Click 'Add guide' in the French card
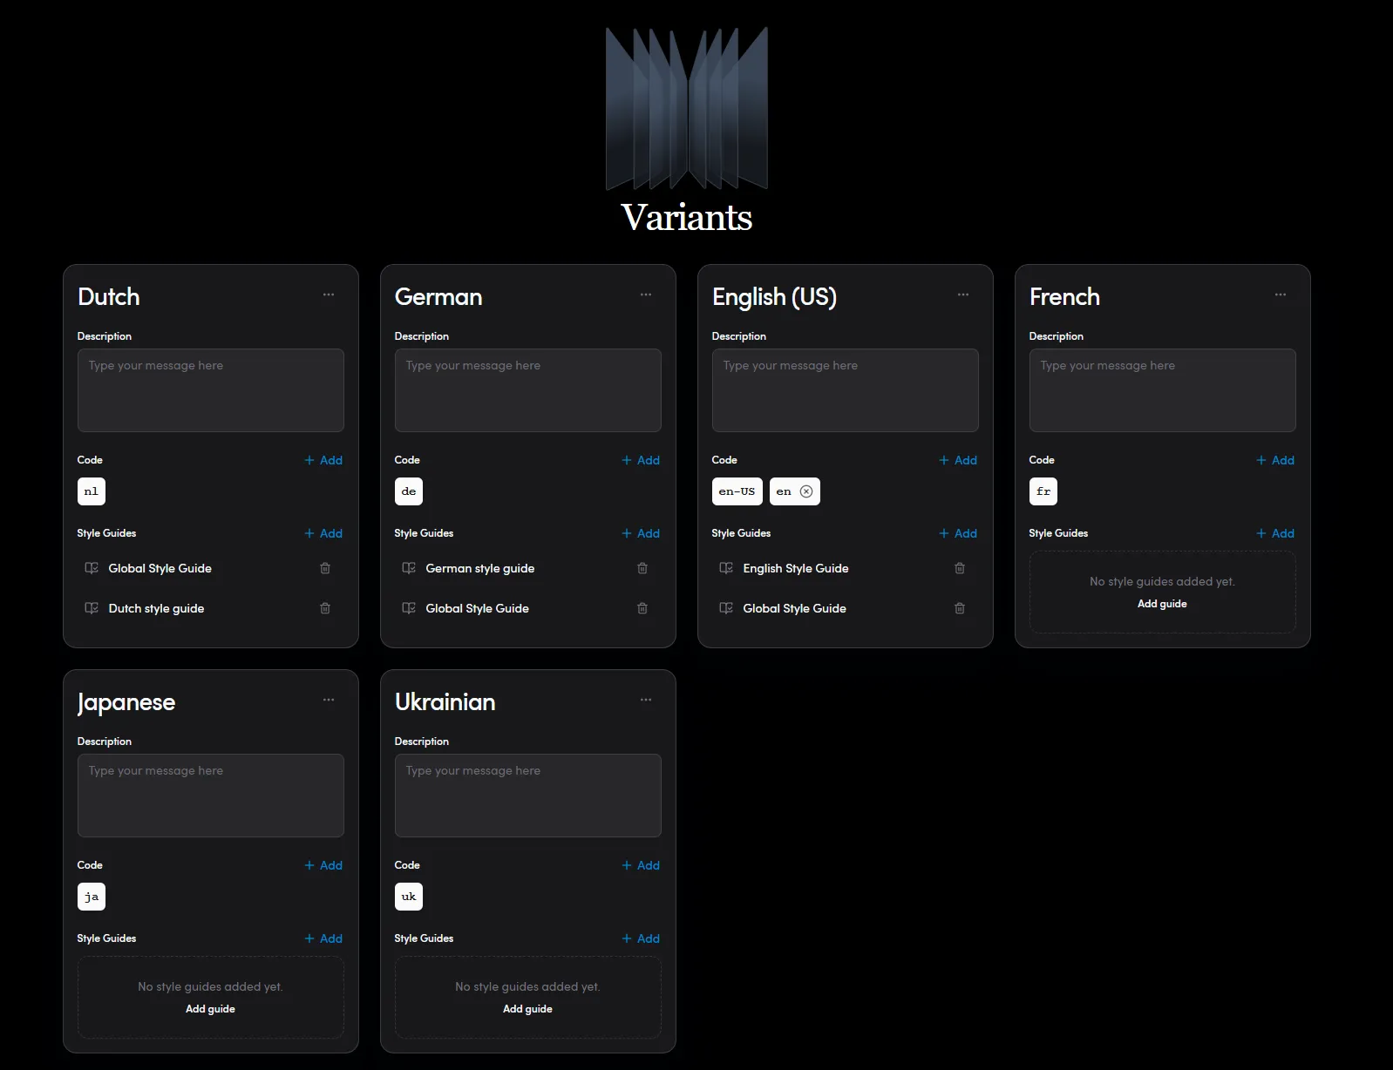The height and width of the screenshot is (1070, 1393). [1162, 604]
